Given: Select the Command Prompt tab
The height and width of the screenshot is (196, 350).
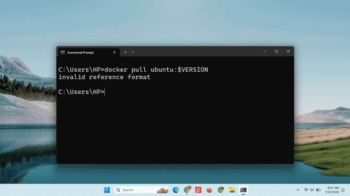Looking at the screenshot, I should tap(81, 52).
